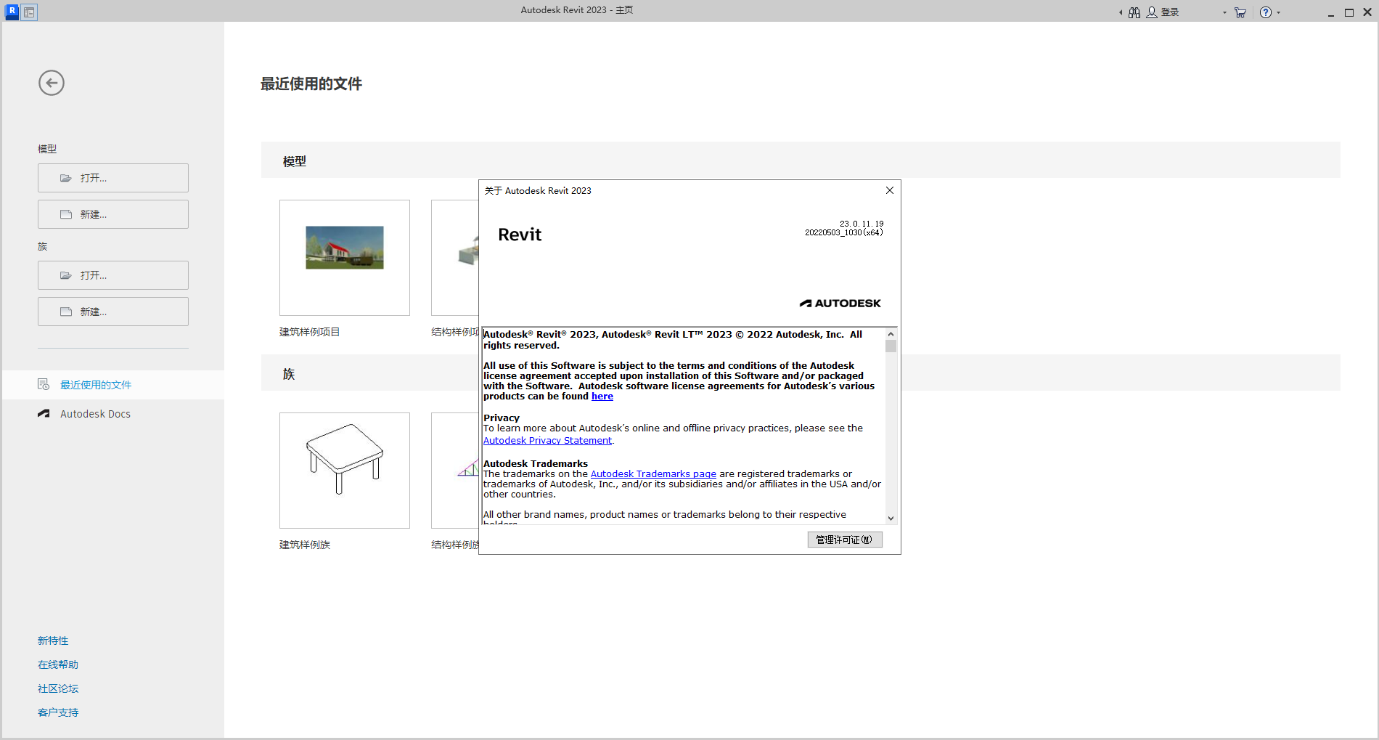Click the help question mark icon

click(x=1265, y=12)
